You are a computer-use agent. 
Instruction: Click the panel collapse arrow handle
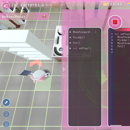[x=64, y=69]
